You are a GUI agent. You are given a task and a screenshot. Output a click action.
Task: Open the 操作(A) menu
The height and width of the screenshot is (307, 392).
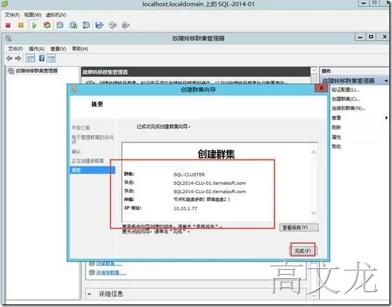pos(37,48)
